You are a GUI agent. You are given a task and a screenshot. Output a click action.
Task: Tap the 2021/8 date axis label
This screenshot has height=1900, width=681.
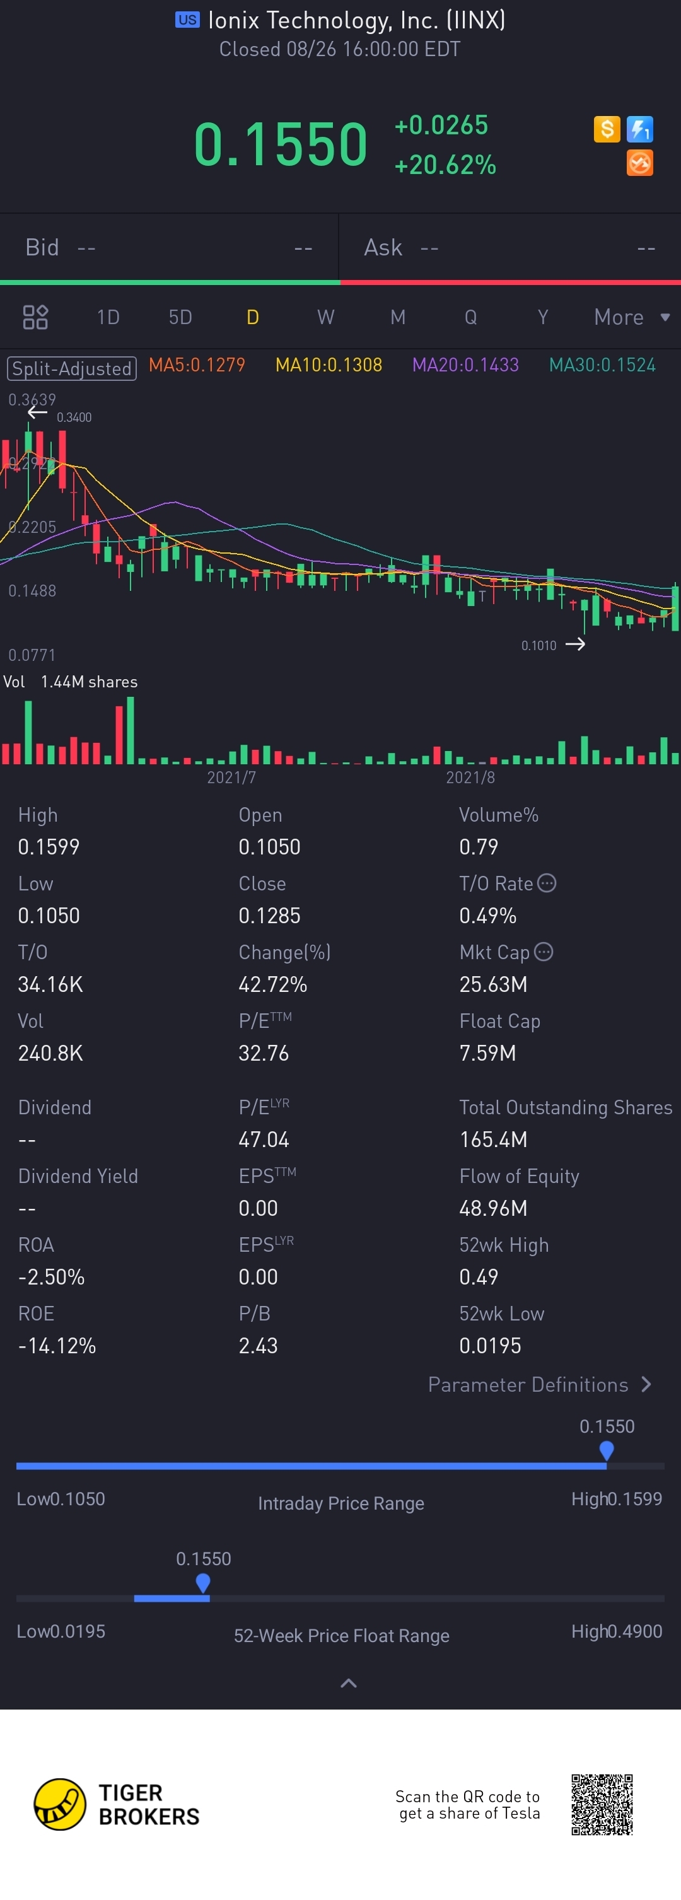(x=470, y=778)
